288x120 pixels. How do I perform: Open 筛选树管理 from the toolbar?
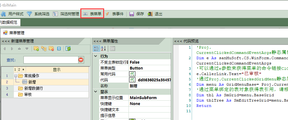pos(66,14)
